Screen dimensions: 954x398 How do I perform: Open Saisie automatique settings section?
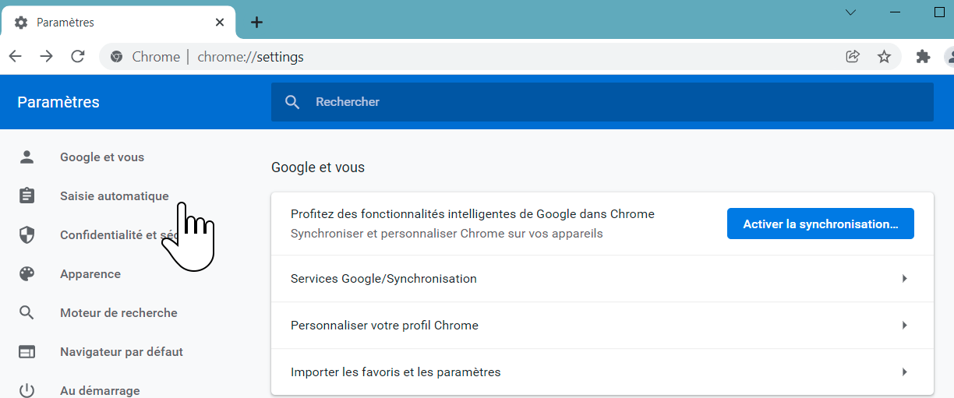(x=114, y=196)
